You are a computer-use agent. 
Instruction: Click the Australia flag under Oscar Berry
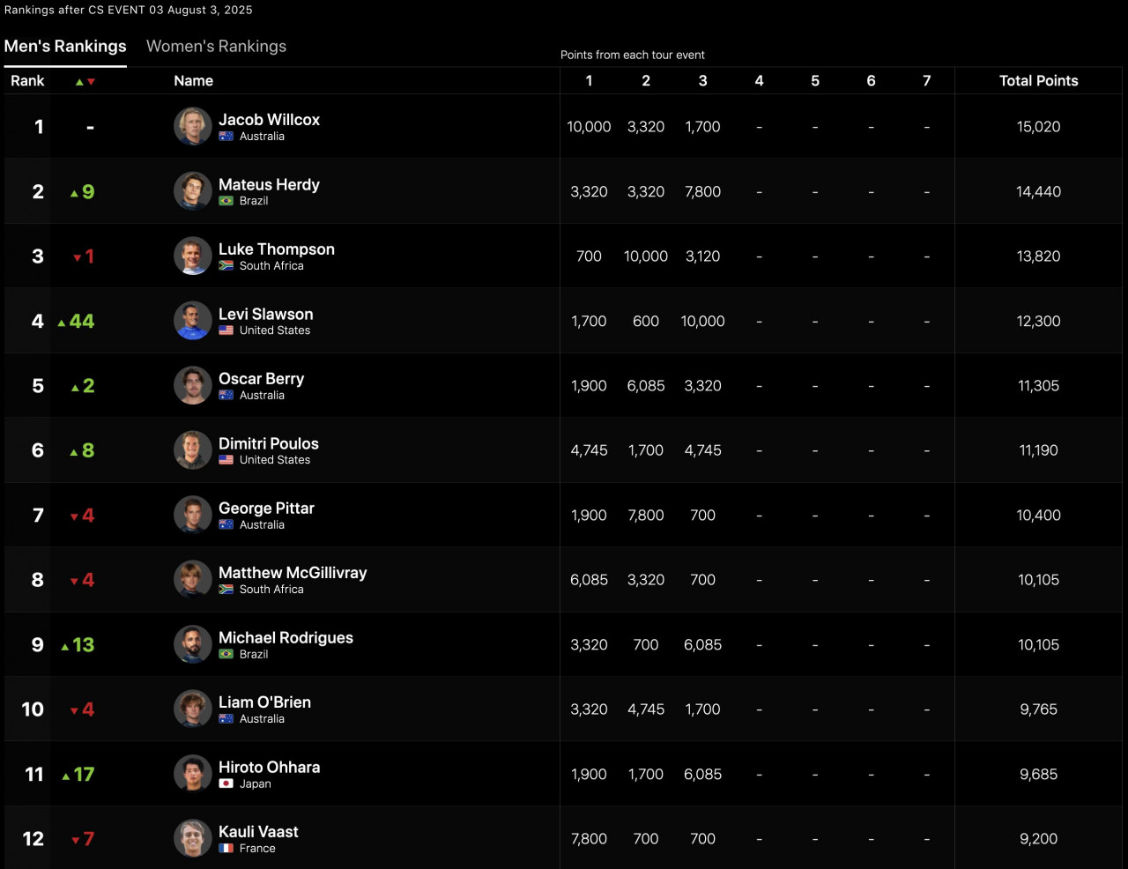coord(226,395)
